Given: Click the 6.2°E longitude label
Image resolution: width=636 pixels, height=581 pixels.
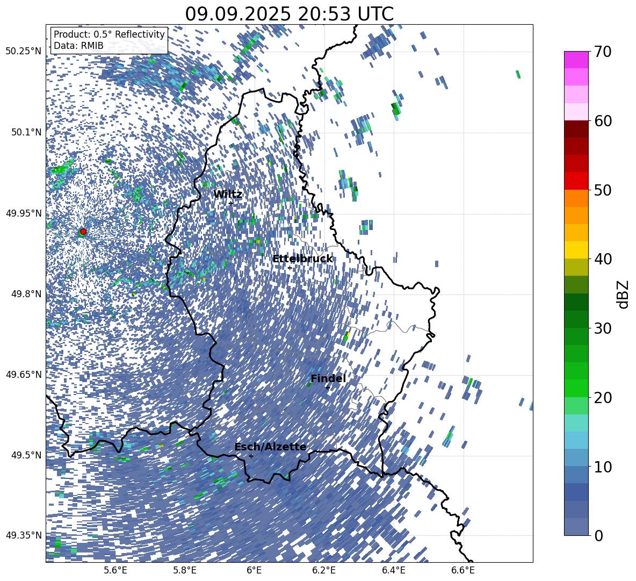Looking at the screenshot, I should [x=324, y=570].
